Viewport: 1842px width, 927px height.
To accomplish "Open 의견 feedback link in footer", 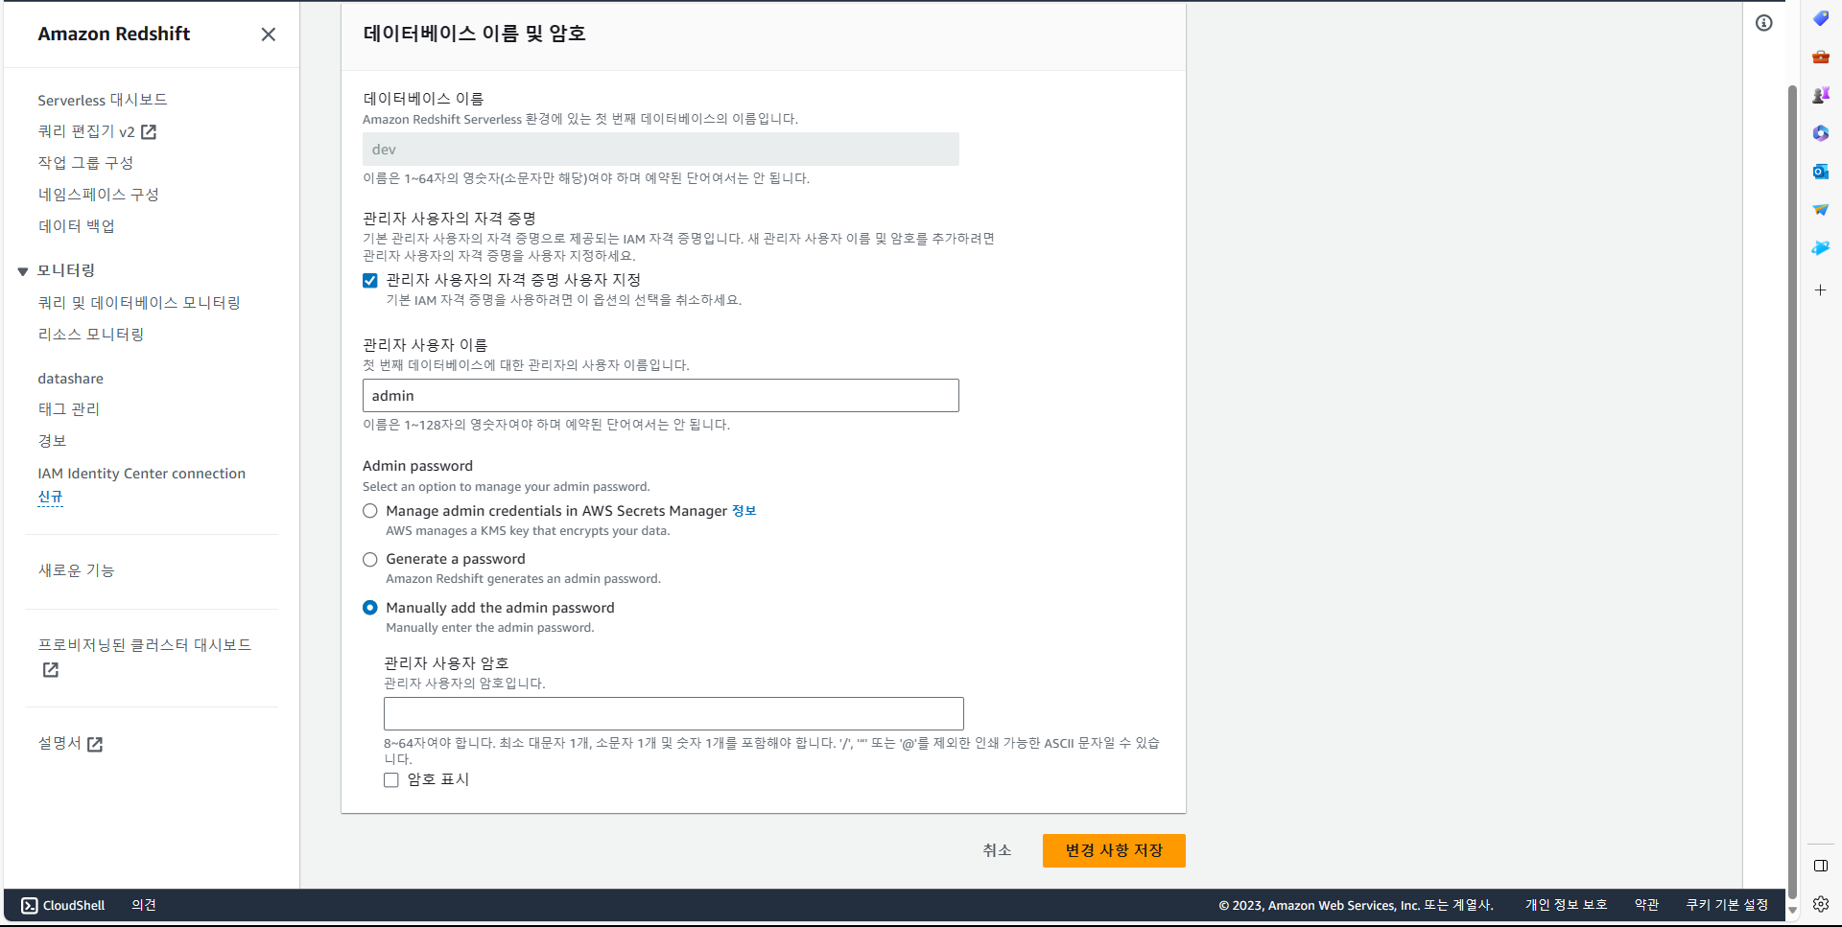I will coord(144,905).
